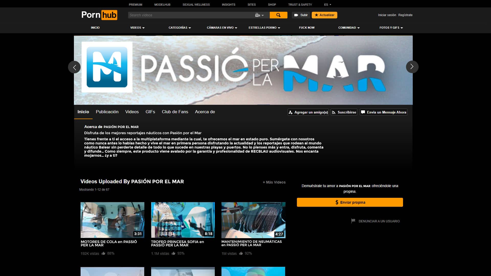Click the 'Videos Uploaded By PASIÓN POR EL MAR' heading
The width and height of the screenshot is (491, 276).
coord(132,181)
